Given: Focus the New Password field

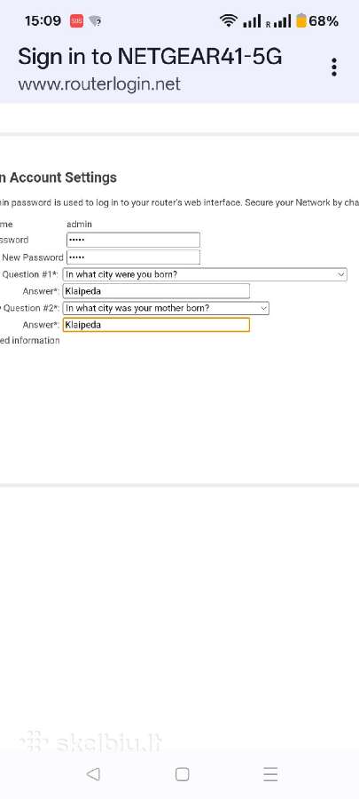Looking at the screenshot, I should coord(133,257).
